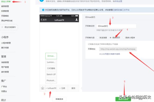The image size is (154, 102).
Task: Click the back arrow 返回 in phone preview
Action: click(x=44, y=19)
